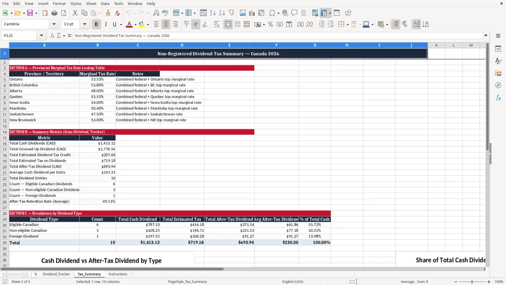Image resolution: width=506 pixels, height=285 pixels.
Task: Insert hyperlink globe icon
Action: 285,13
